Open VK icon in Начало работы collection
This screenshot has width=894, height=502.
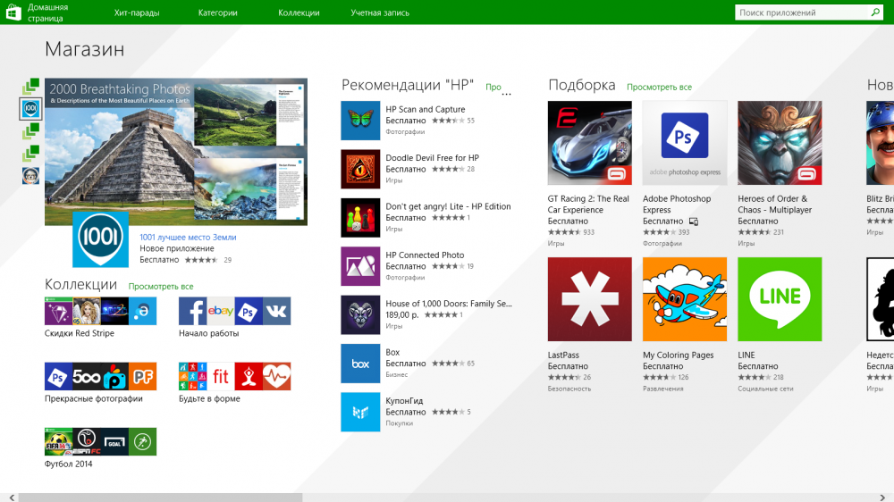point(276,311)
